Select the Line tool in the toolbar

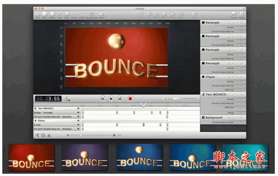pos(59,15)
